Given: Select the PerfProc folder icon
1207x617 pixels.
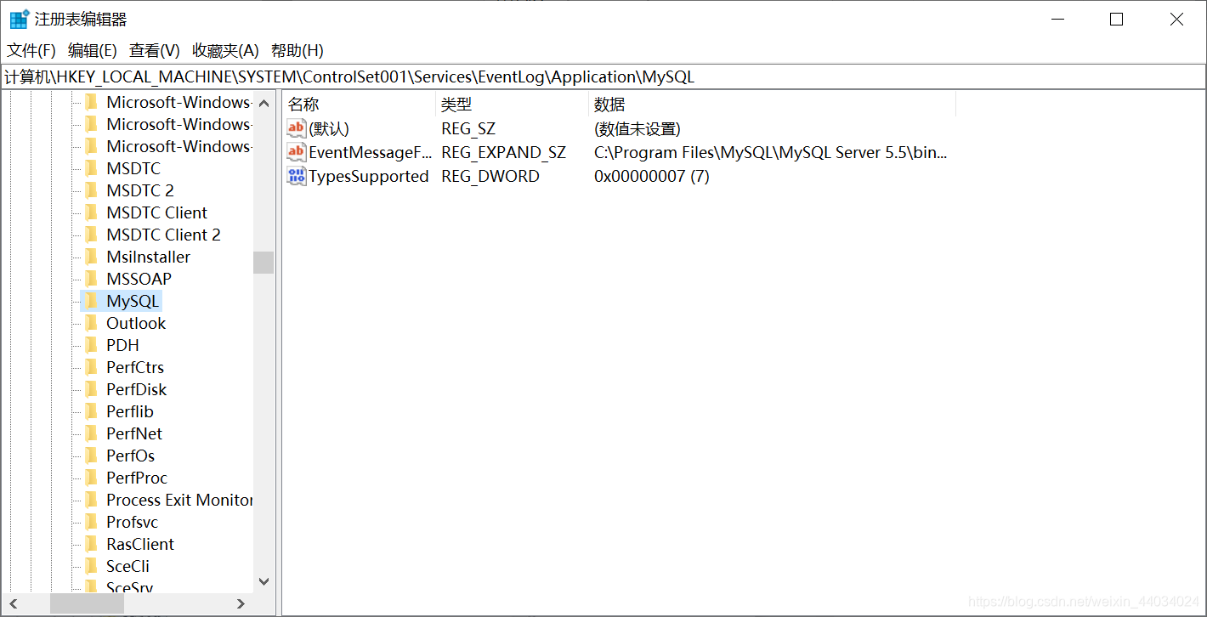Looking at the screenshot, I should [x=91, y=478].
